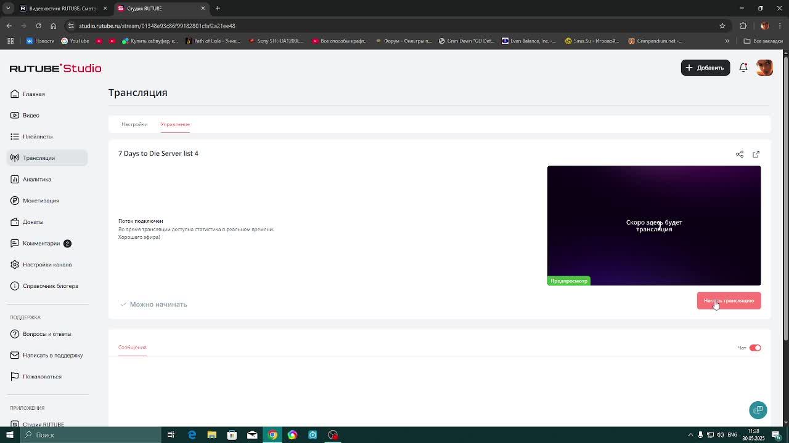Open the Новости bookmark

tap(40, 41)
